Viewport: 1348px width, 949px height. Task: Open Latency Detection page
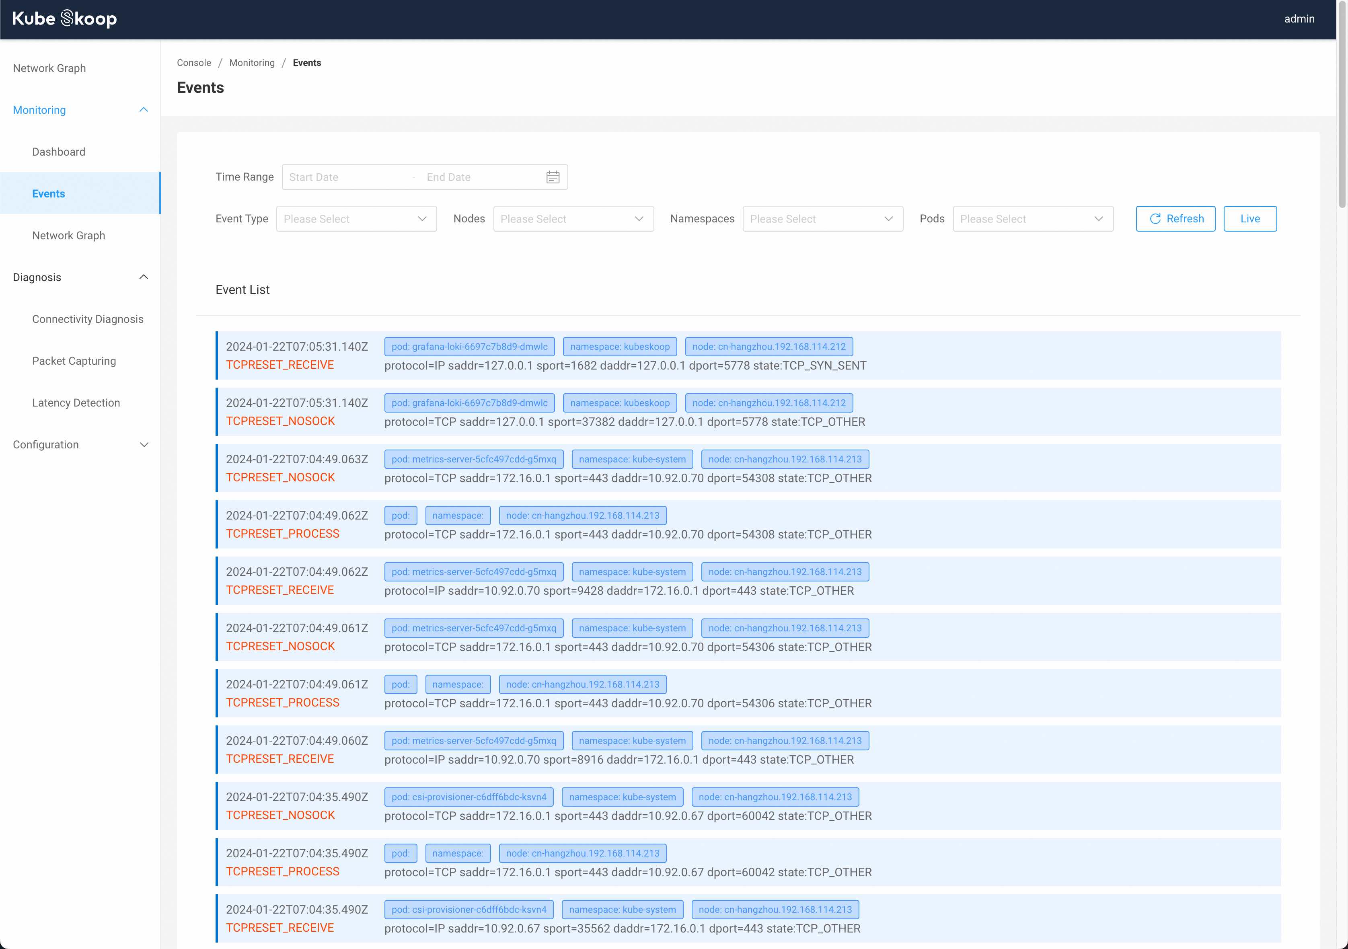[x=76, y=403]
